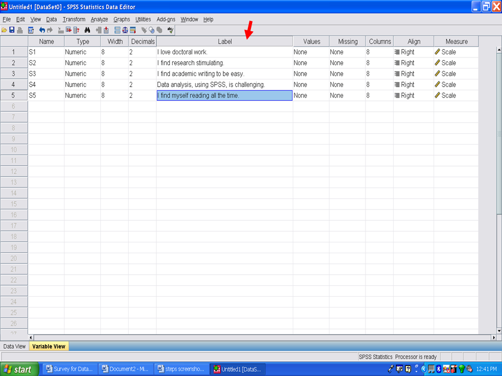The image size is (502, 376).
Task: Click the Find binoculars icon
Action: tap(87, 30)
